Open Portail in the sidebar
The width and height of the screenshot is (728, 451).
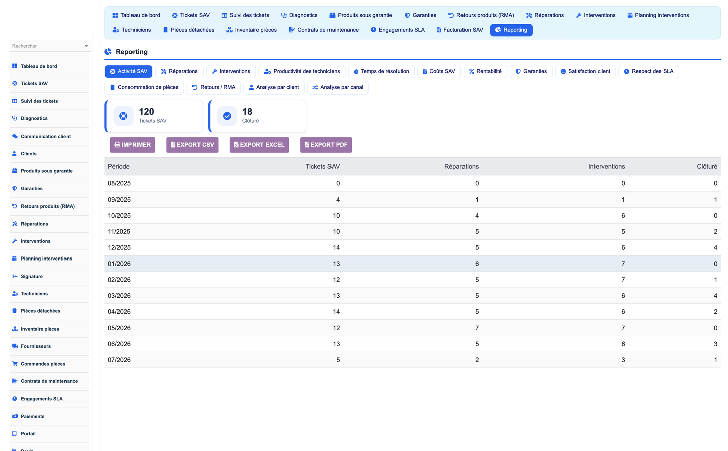tap(28, 434)
